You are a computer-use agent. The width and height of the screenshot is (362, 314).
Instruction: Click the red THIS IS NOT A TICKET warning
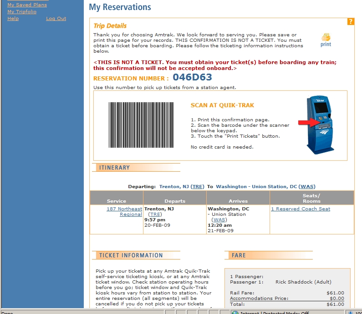pos(215,65)
